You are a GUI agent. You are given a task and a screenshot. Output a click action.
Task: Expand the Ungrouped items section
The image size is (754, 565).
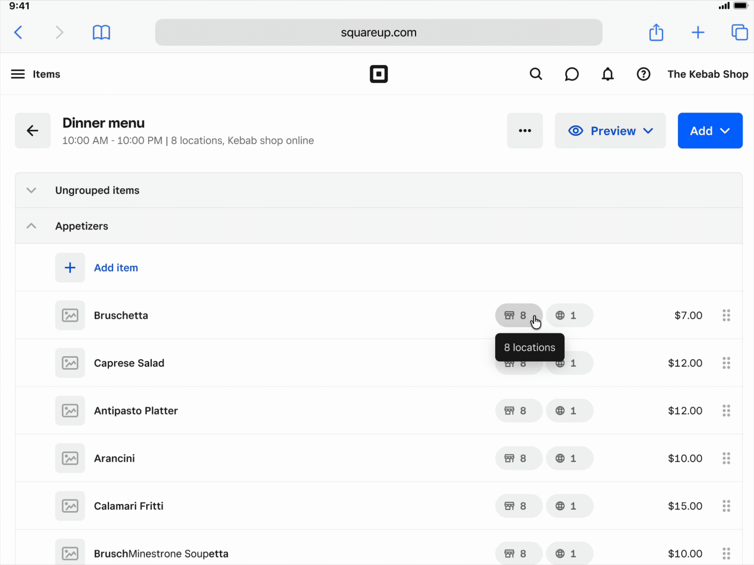coord(31,190)
